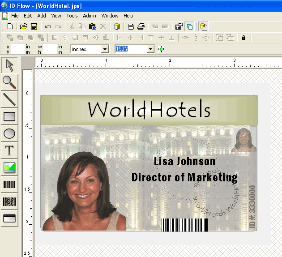The width and height of the screenshot is (282, 257).
Task: Open the Admin menu
Action: (x=90, y=16)
